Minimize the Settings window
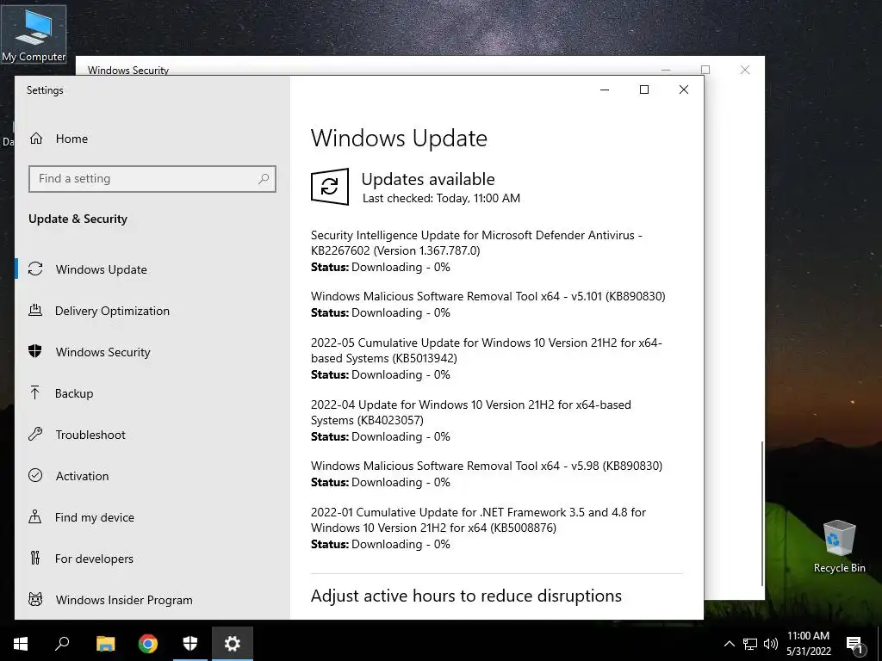The width and height of the screenshot is (882, 661). tap(605, 90)
